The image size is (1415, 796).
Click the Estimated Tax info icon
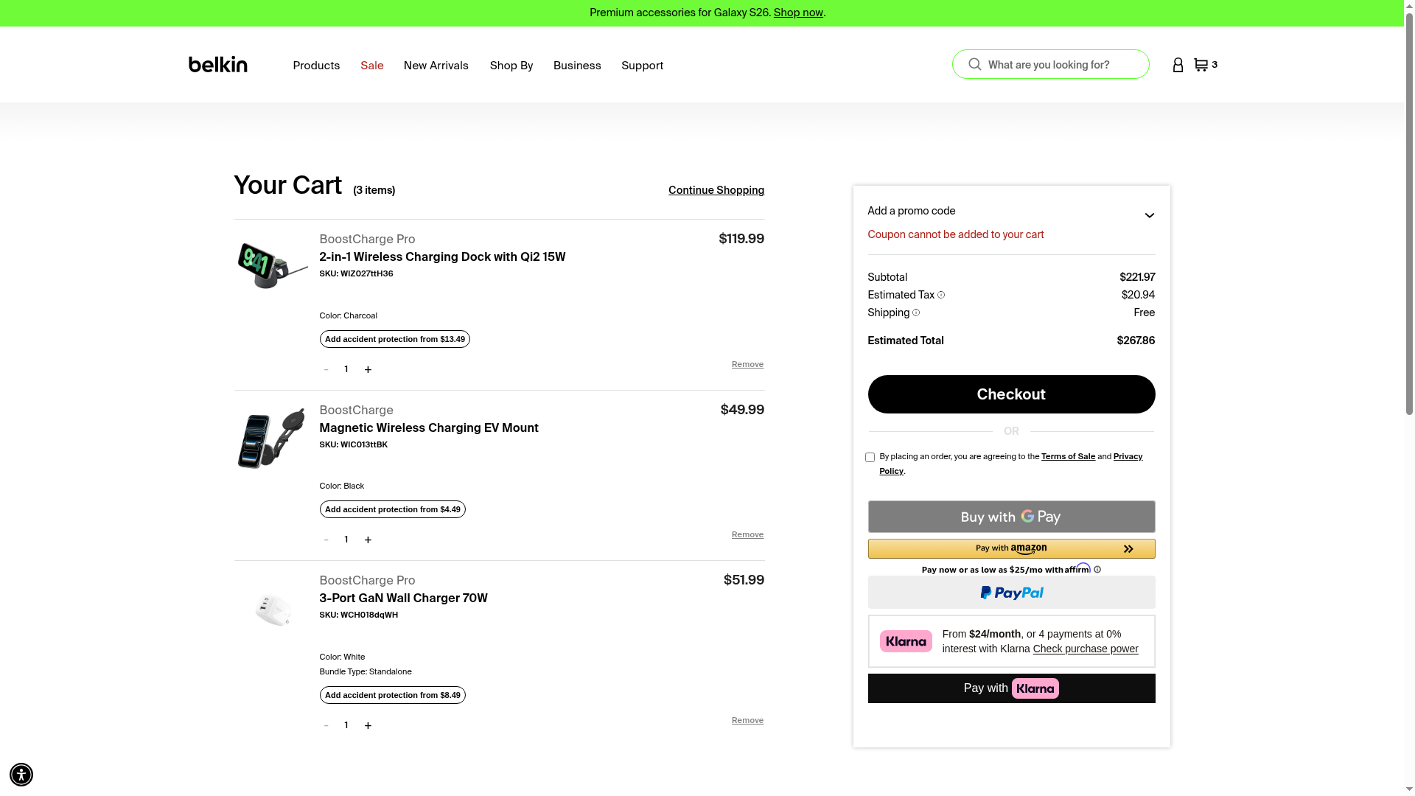(941, 295)
